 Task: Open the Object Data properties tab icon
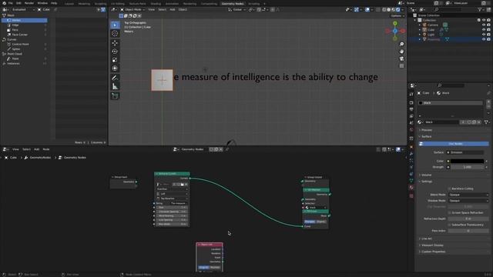point(411,181)
